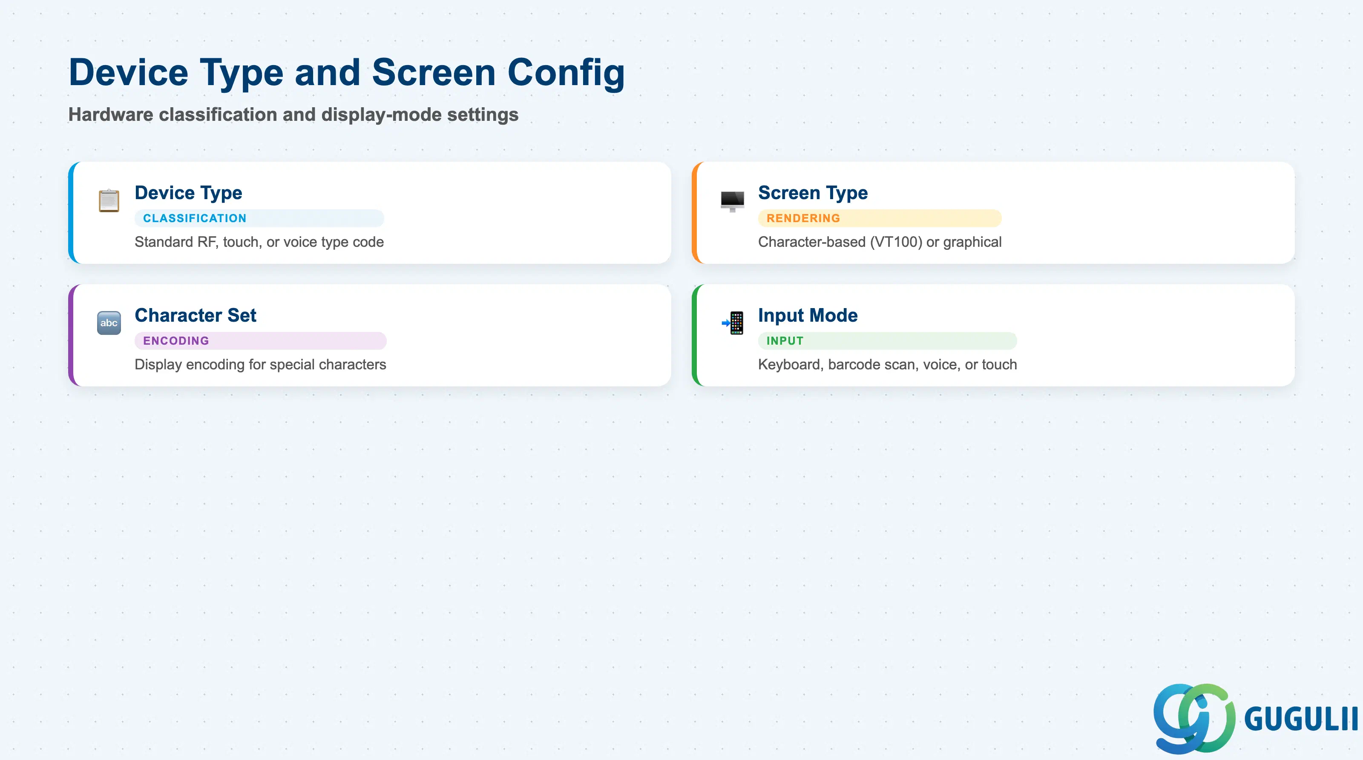
Task: Open the Character Set card heading
Action: click(x=195, y=315)
